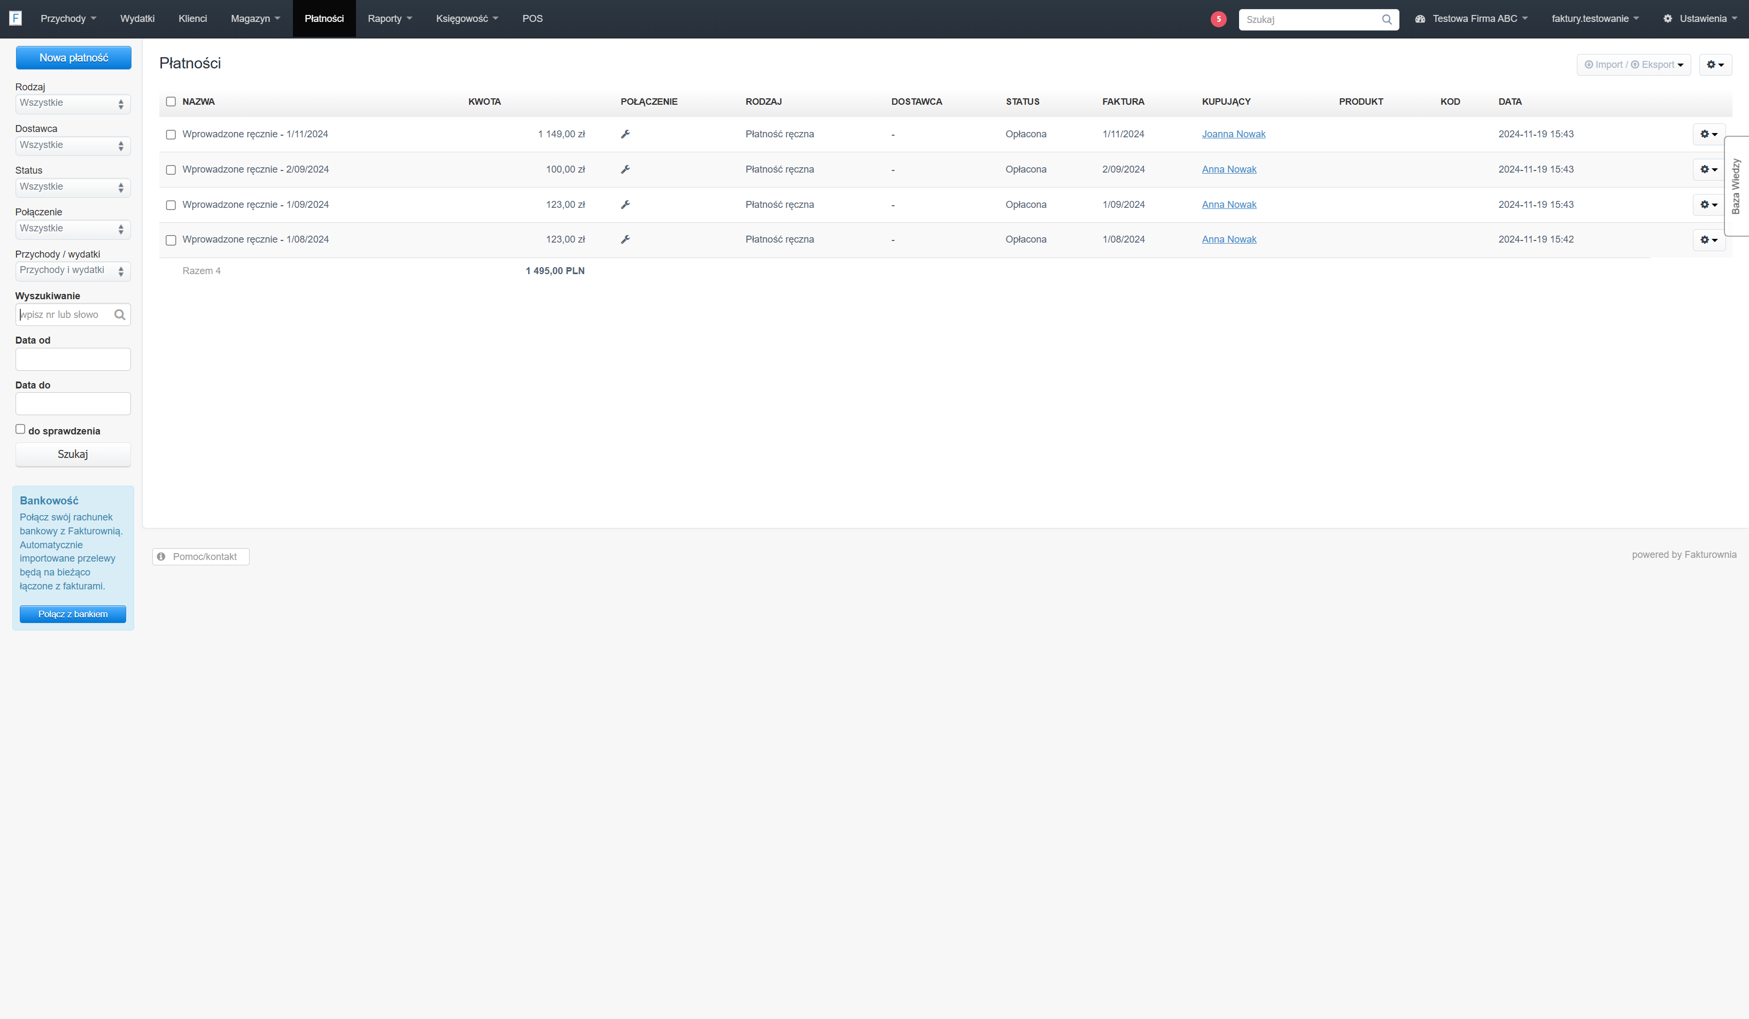
Task: Open the Testowa Firma ABC company menu
Action: pos(1472,19)
